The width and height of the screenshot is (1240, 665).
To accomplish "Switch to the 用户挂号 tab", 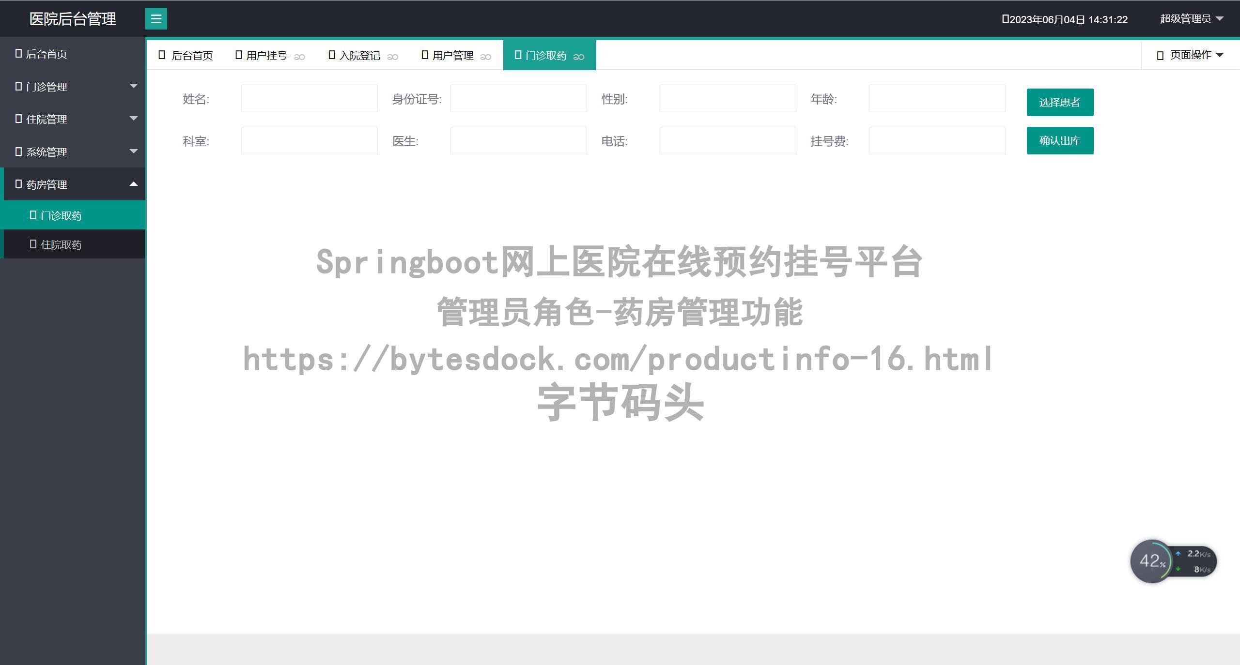I will click(x=270, y=55).
